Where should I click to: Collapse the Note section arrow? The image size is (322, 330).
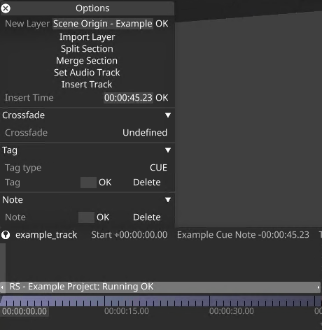[168, 200]
